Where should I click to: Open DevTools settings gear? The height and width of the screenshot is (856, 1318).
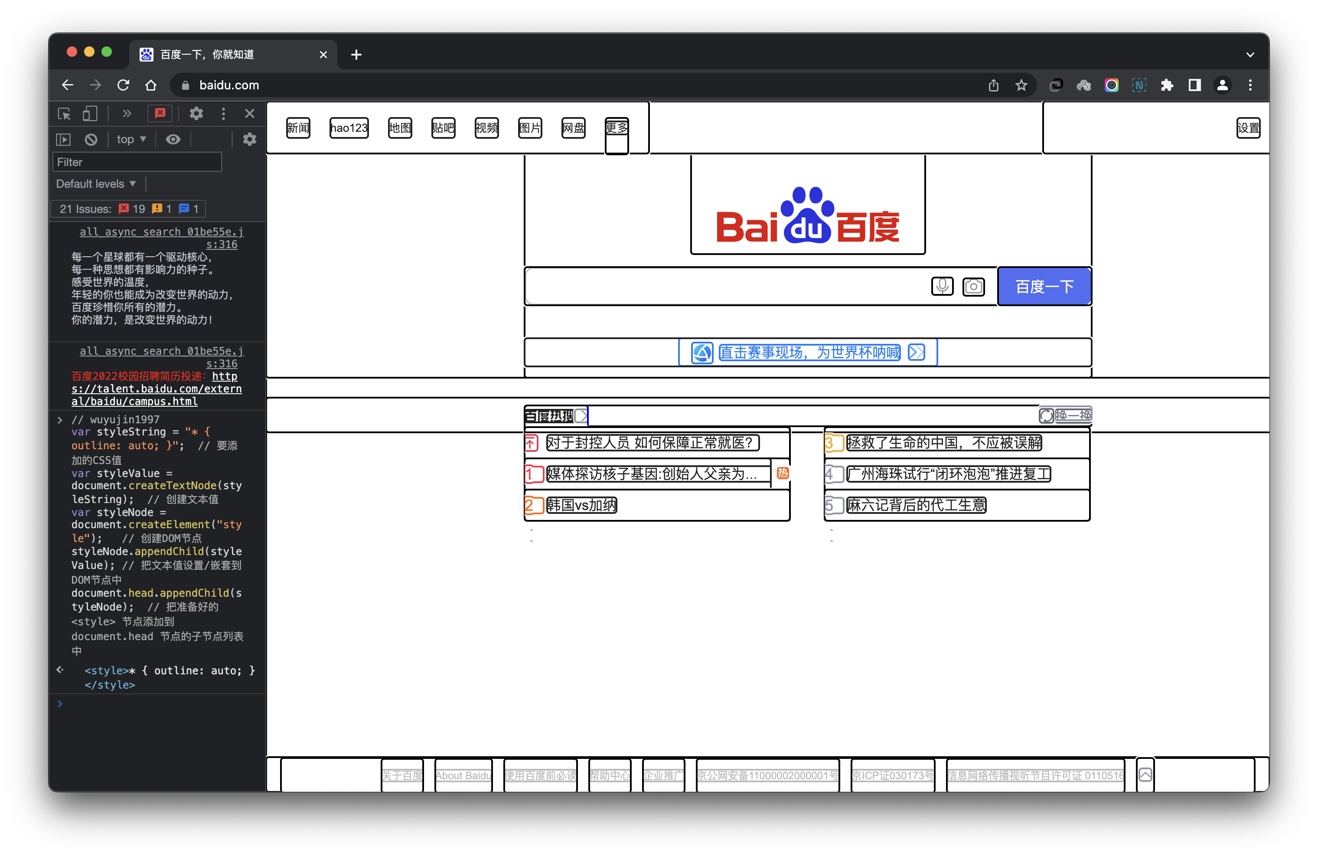[196, 114]
